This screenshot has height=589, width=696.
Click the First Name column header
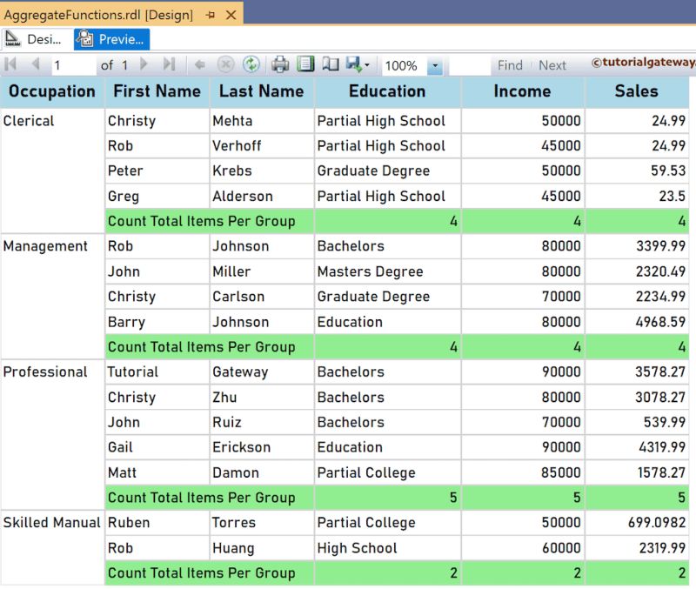tap(157, 91)
